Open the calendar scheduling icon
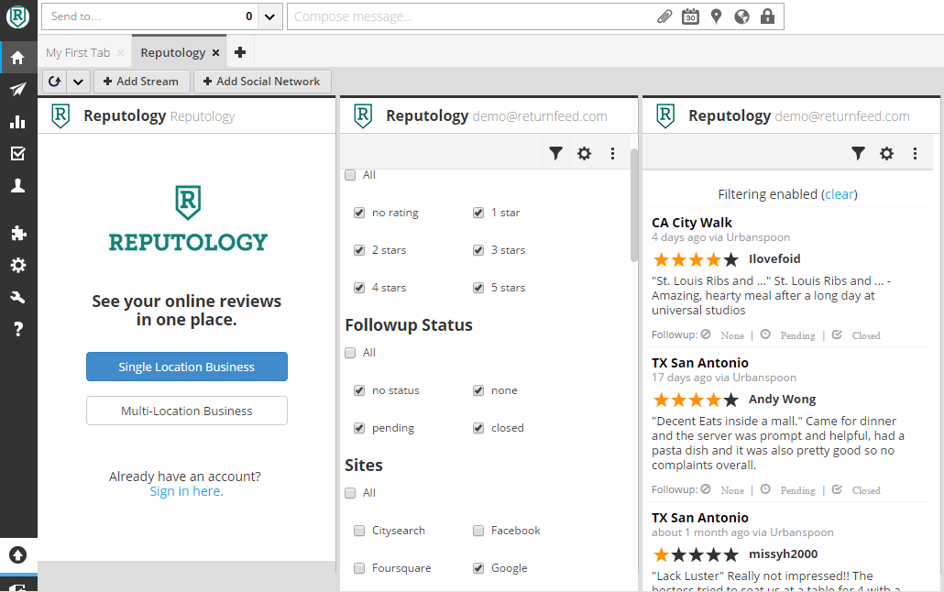Screen dimensions: 944x592 click(x=690, y=16)
